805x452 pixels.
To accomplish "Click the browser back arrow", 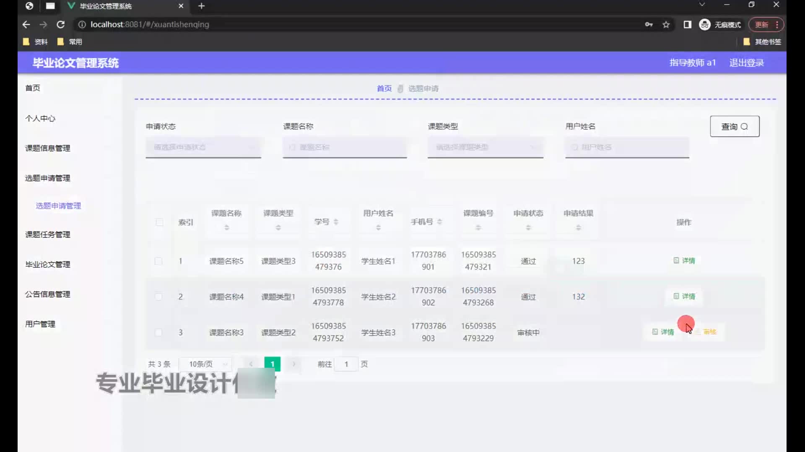I will 26,25.
